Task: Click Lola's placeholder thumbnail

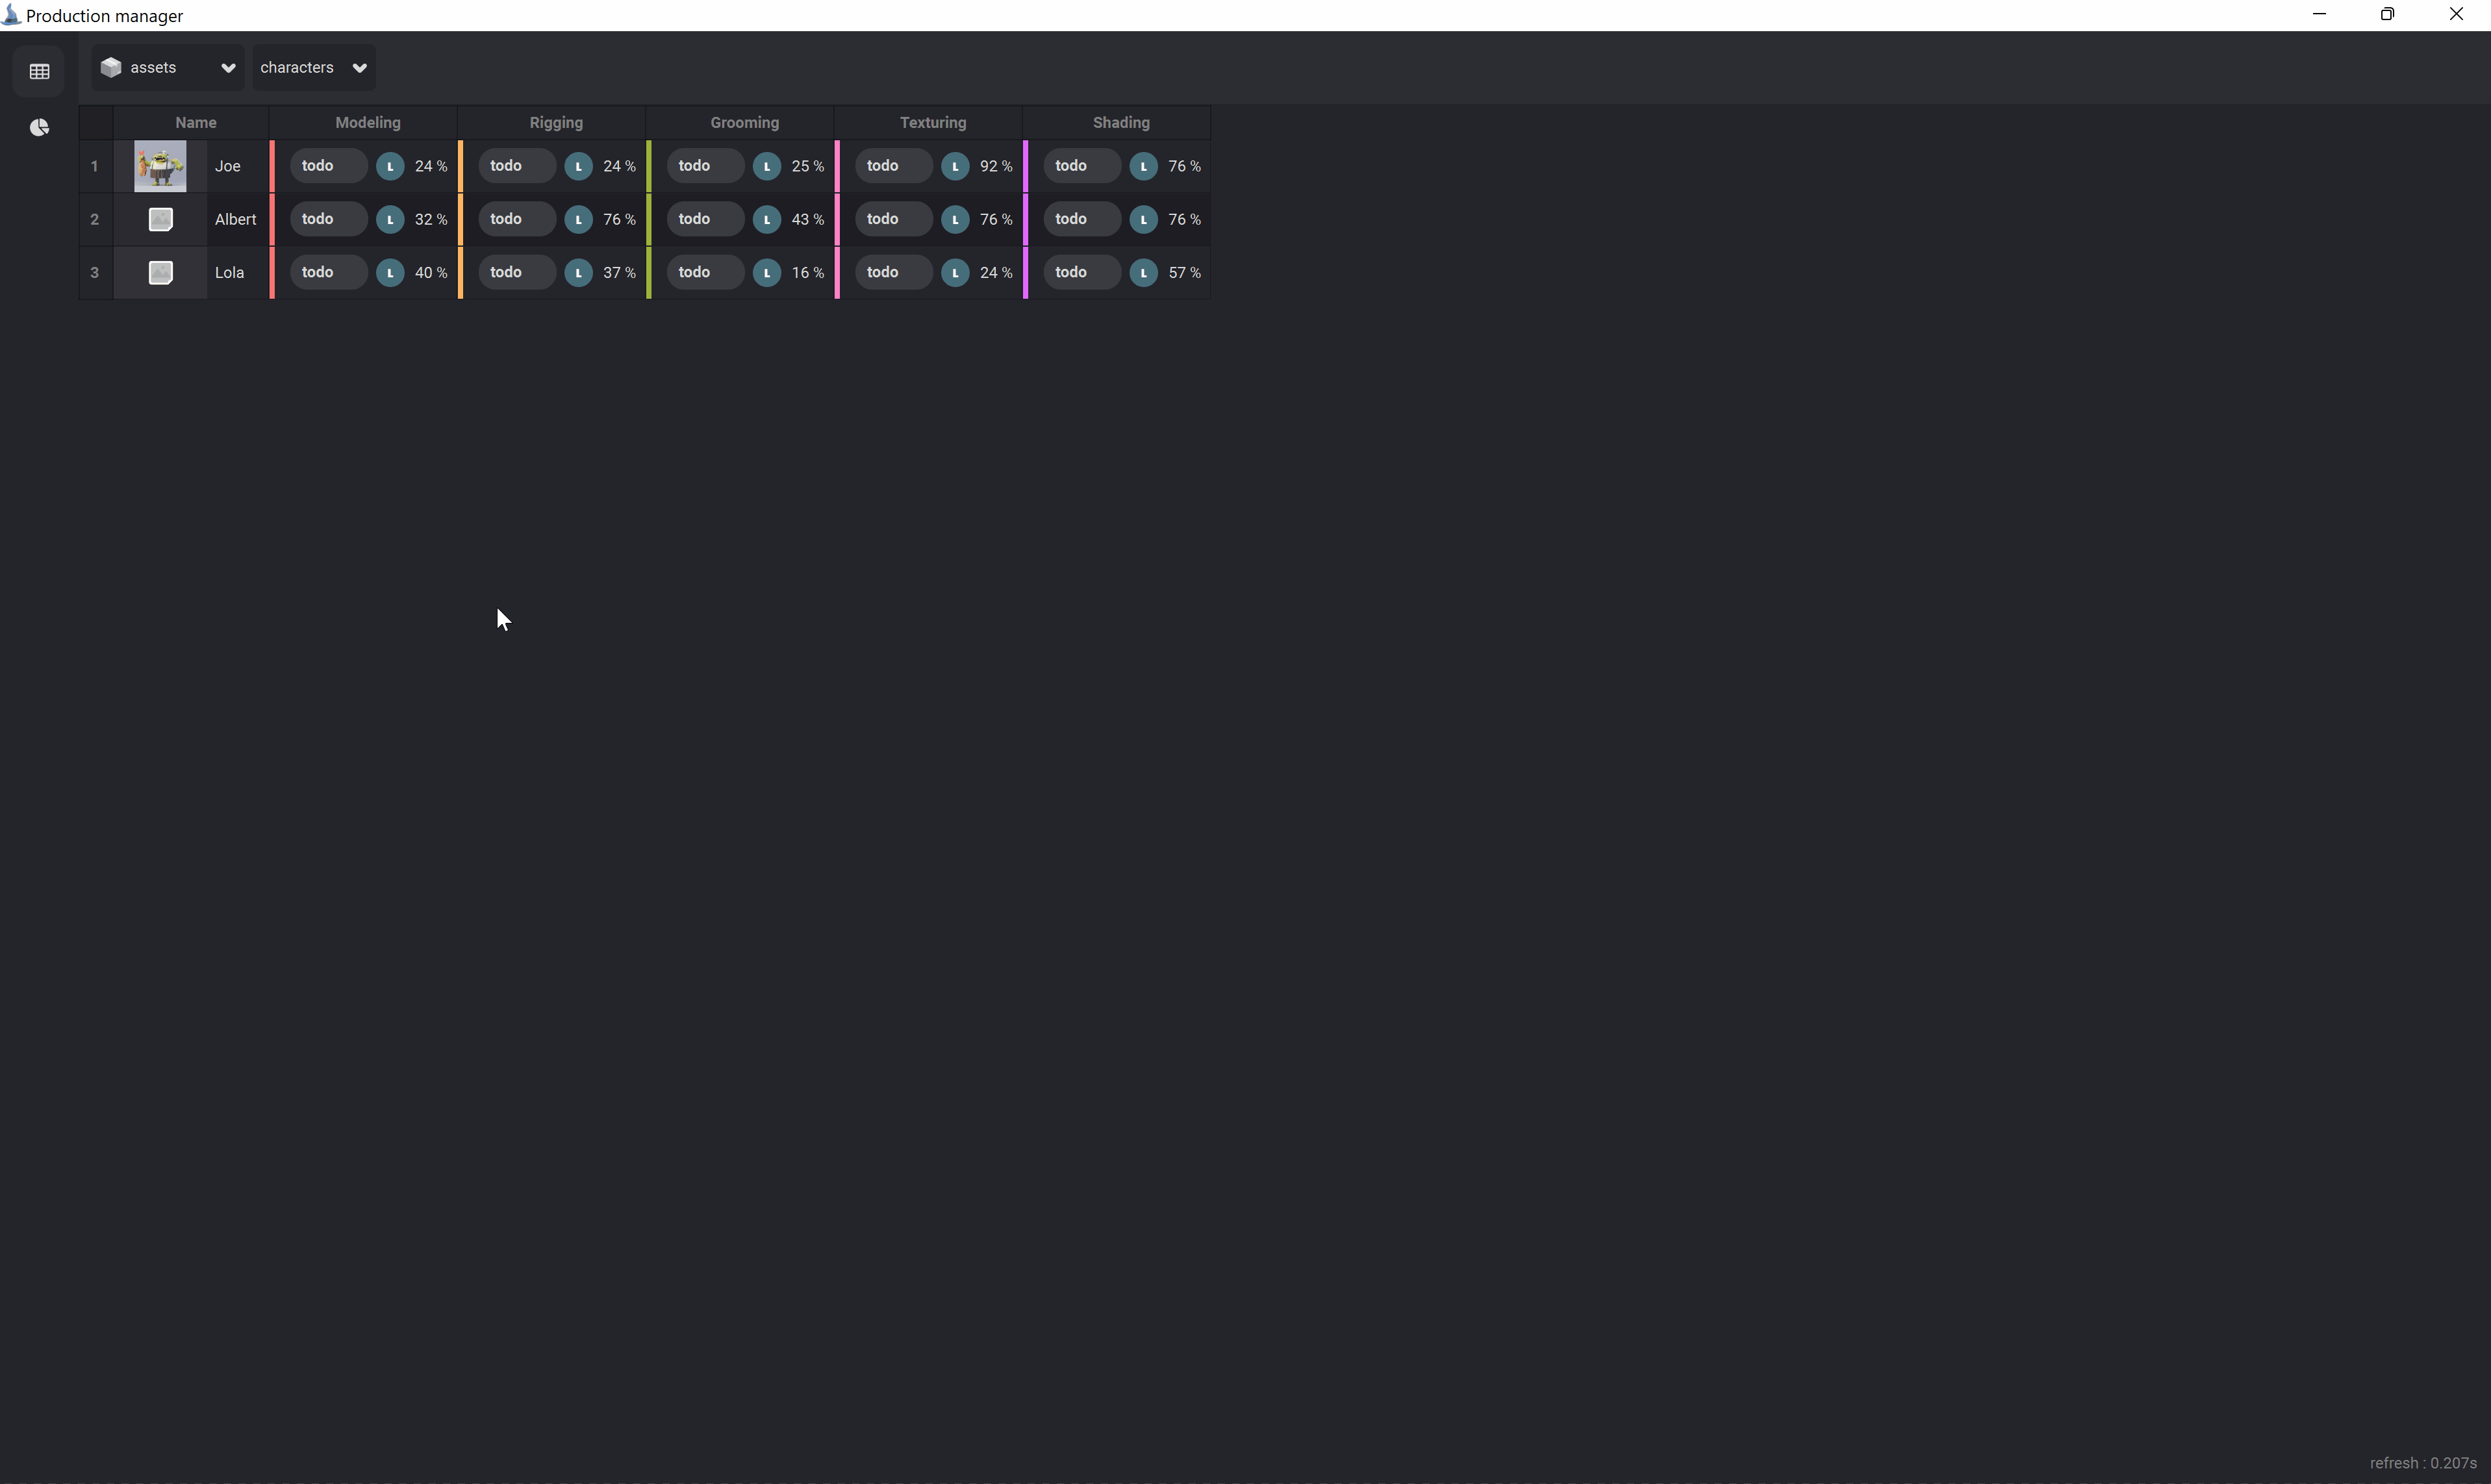Action: point(160,272)
